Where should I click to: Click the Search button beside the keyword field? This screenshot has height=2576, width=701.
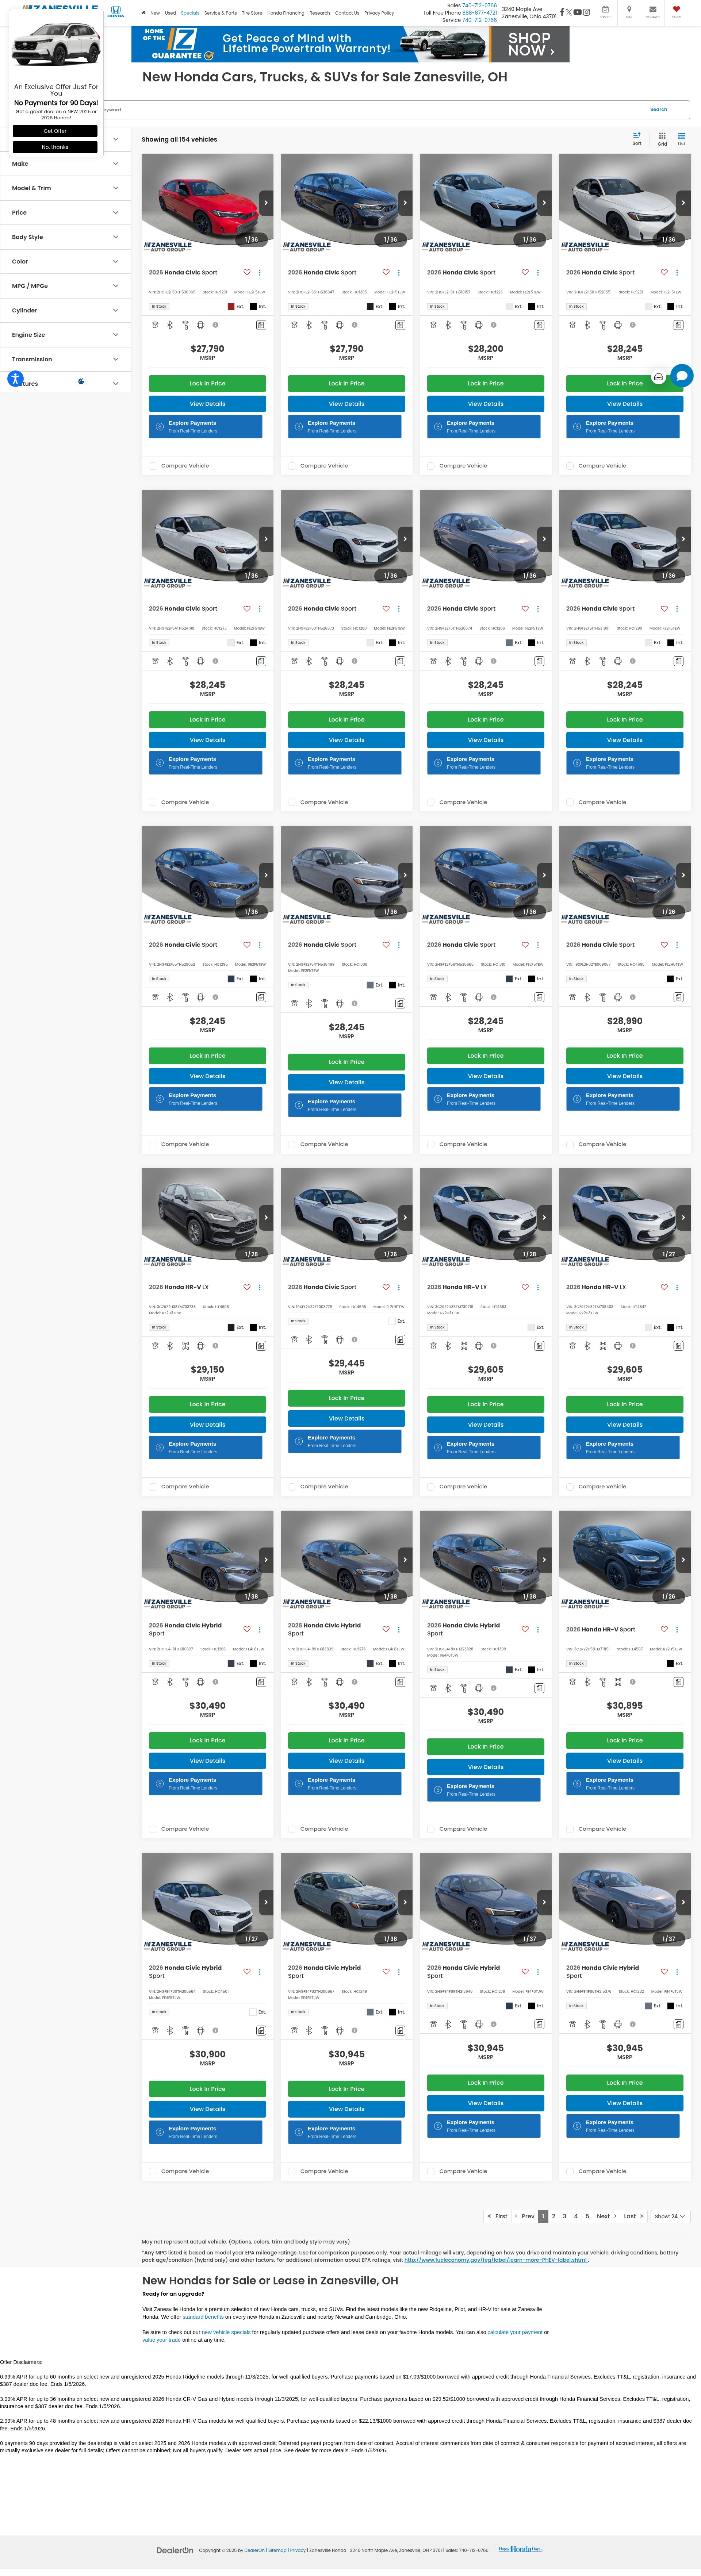[x=658, y=109]
